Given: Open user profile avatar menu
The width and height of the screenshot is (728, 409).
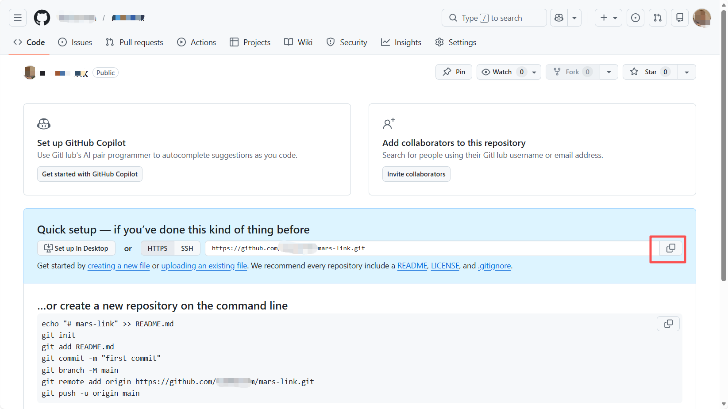Looking at the screenshot, I should 701,18.
